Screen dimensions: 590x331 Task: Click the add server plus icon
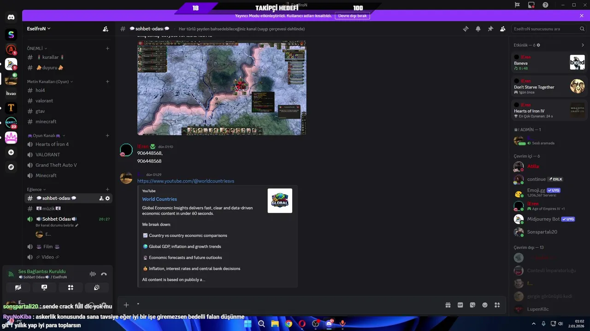(x=11, y=152)
